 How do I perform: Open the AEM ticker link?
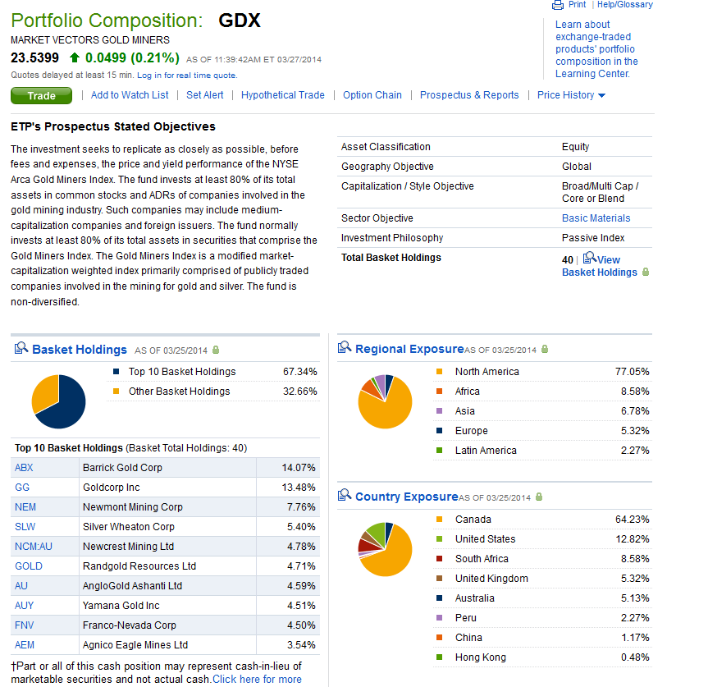pos(25,644)
